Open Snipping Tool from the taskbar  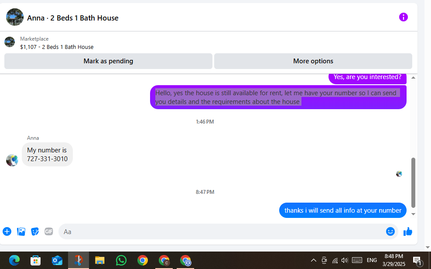coord(79,260)
